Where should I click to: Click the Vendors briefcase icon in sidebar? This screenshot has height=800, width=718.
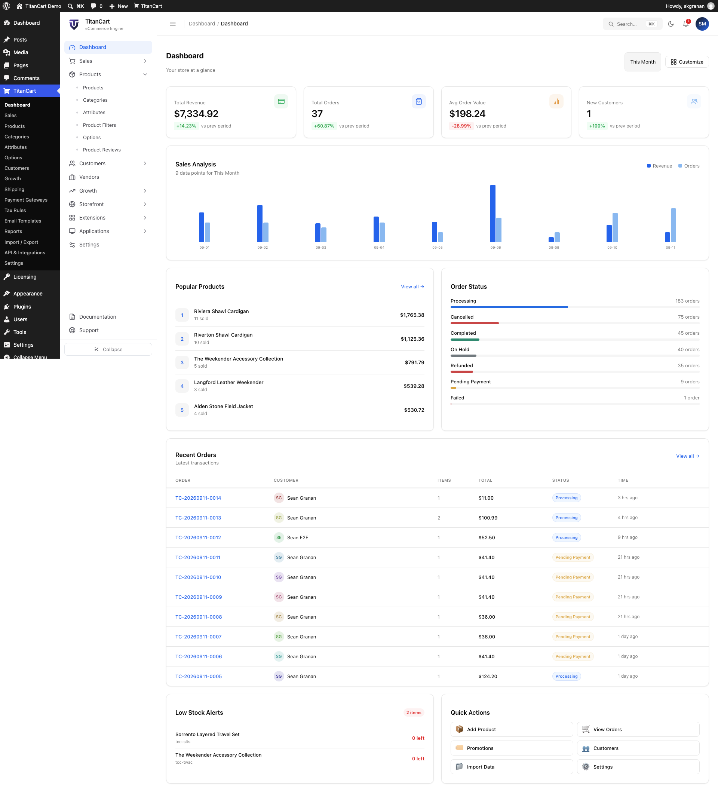[x=72, y=177]
